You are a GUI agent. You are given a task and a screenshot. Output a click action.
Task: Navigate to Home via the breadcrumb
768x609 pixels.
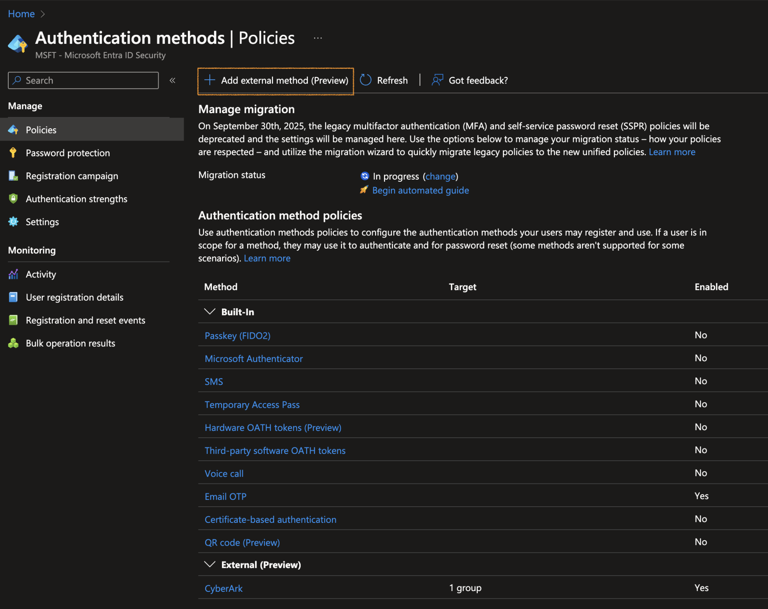pyautogui.click(x=21, y=13)
